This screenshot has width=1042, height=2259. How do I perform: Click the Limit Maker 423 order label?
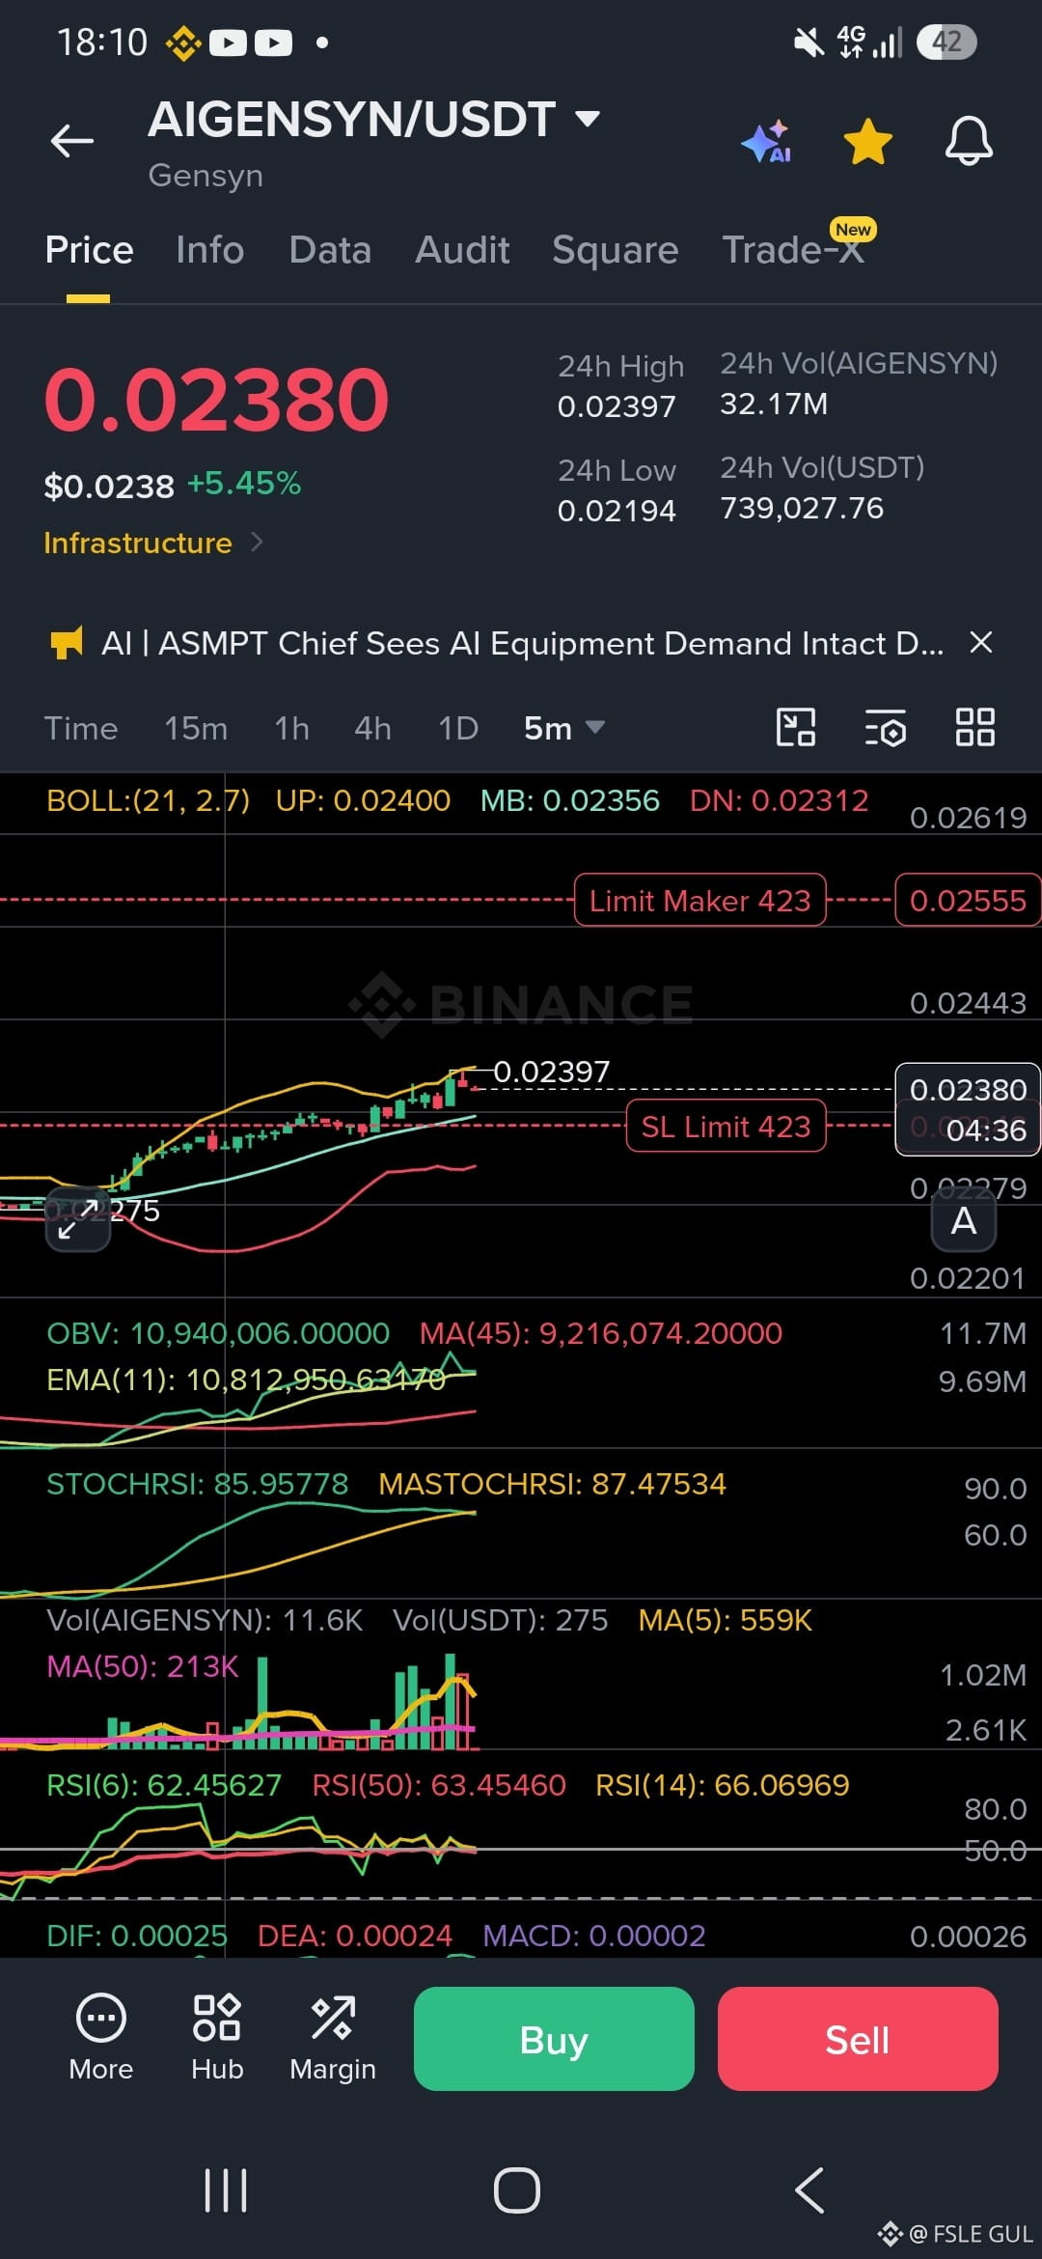700,901
